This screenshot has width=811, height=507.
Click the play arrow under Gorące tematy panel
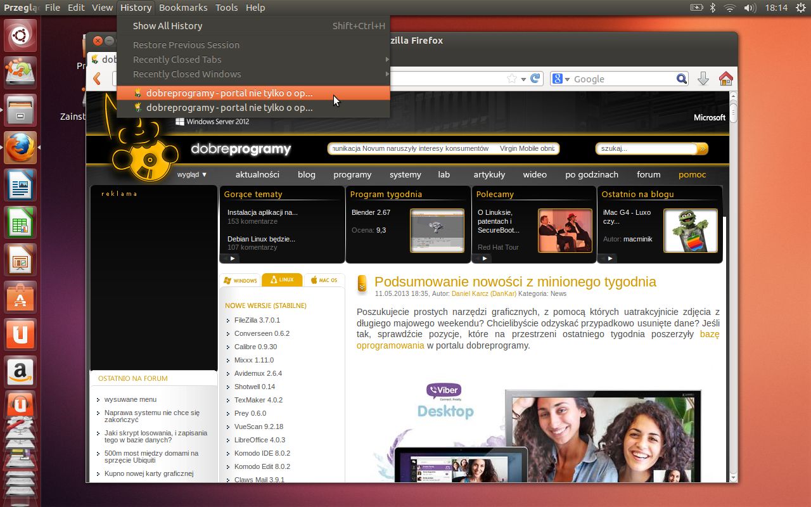click(x=232, y=258)
